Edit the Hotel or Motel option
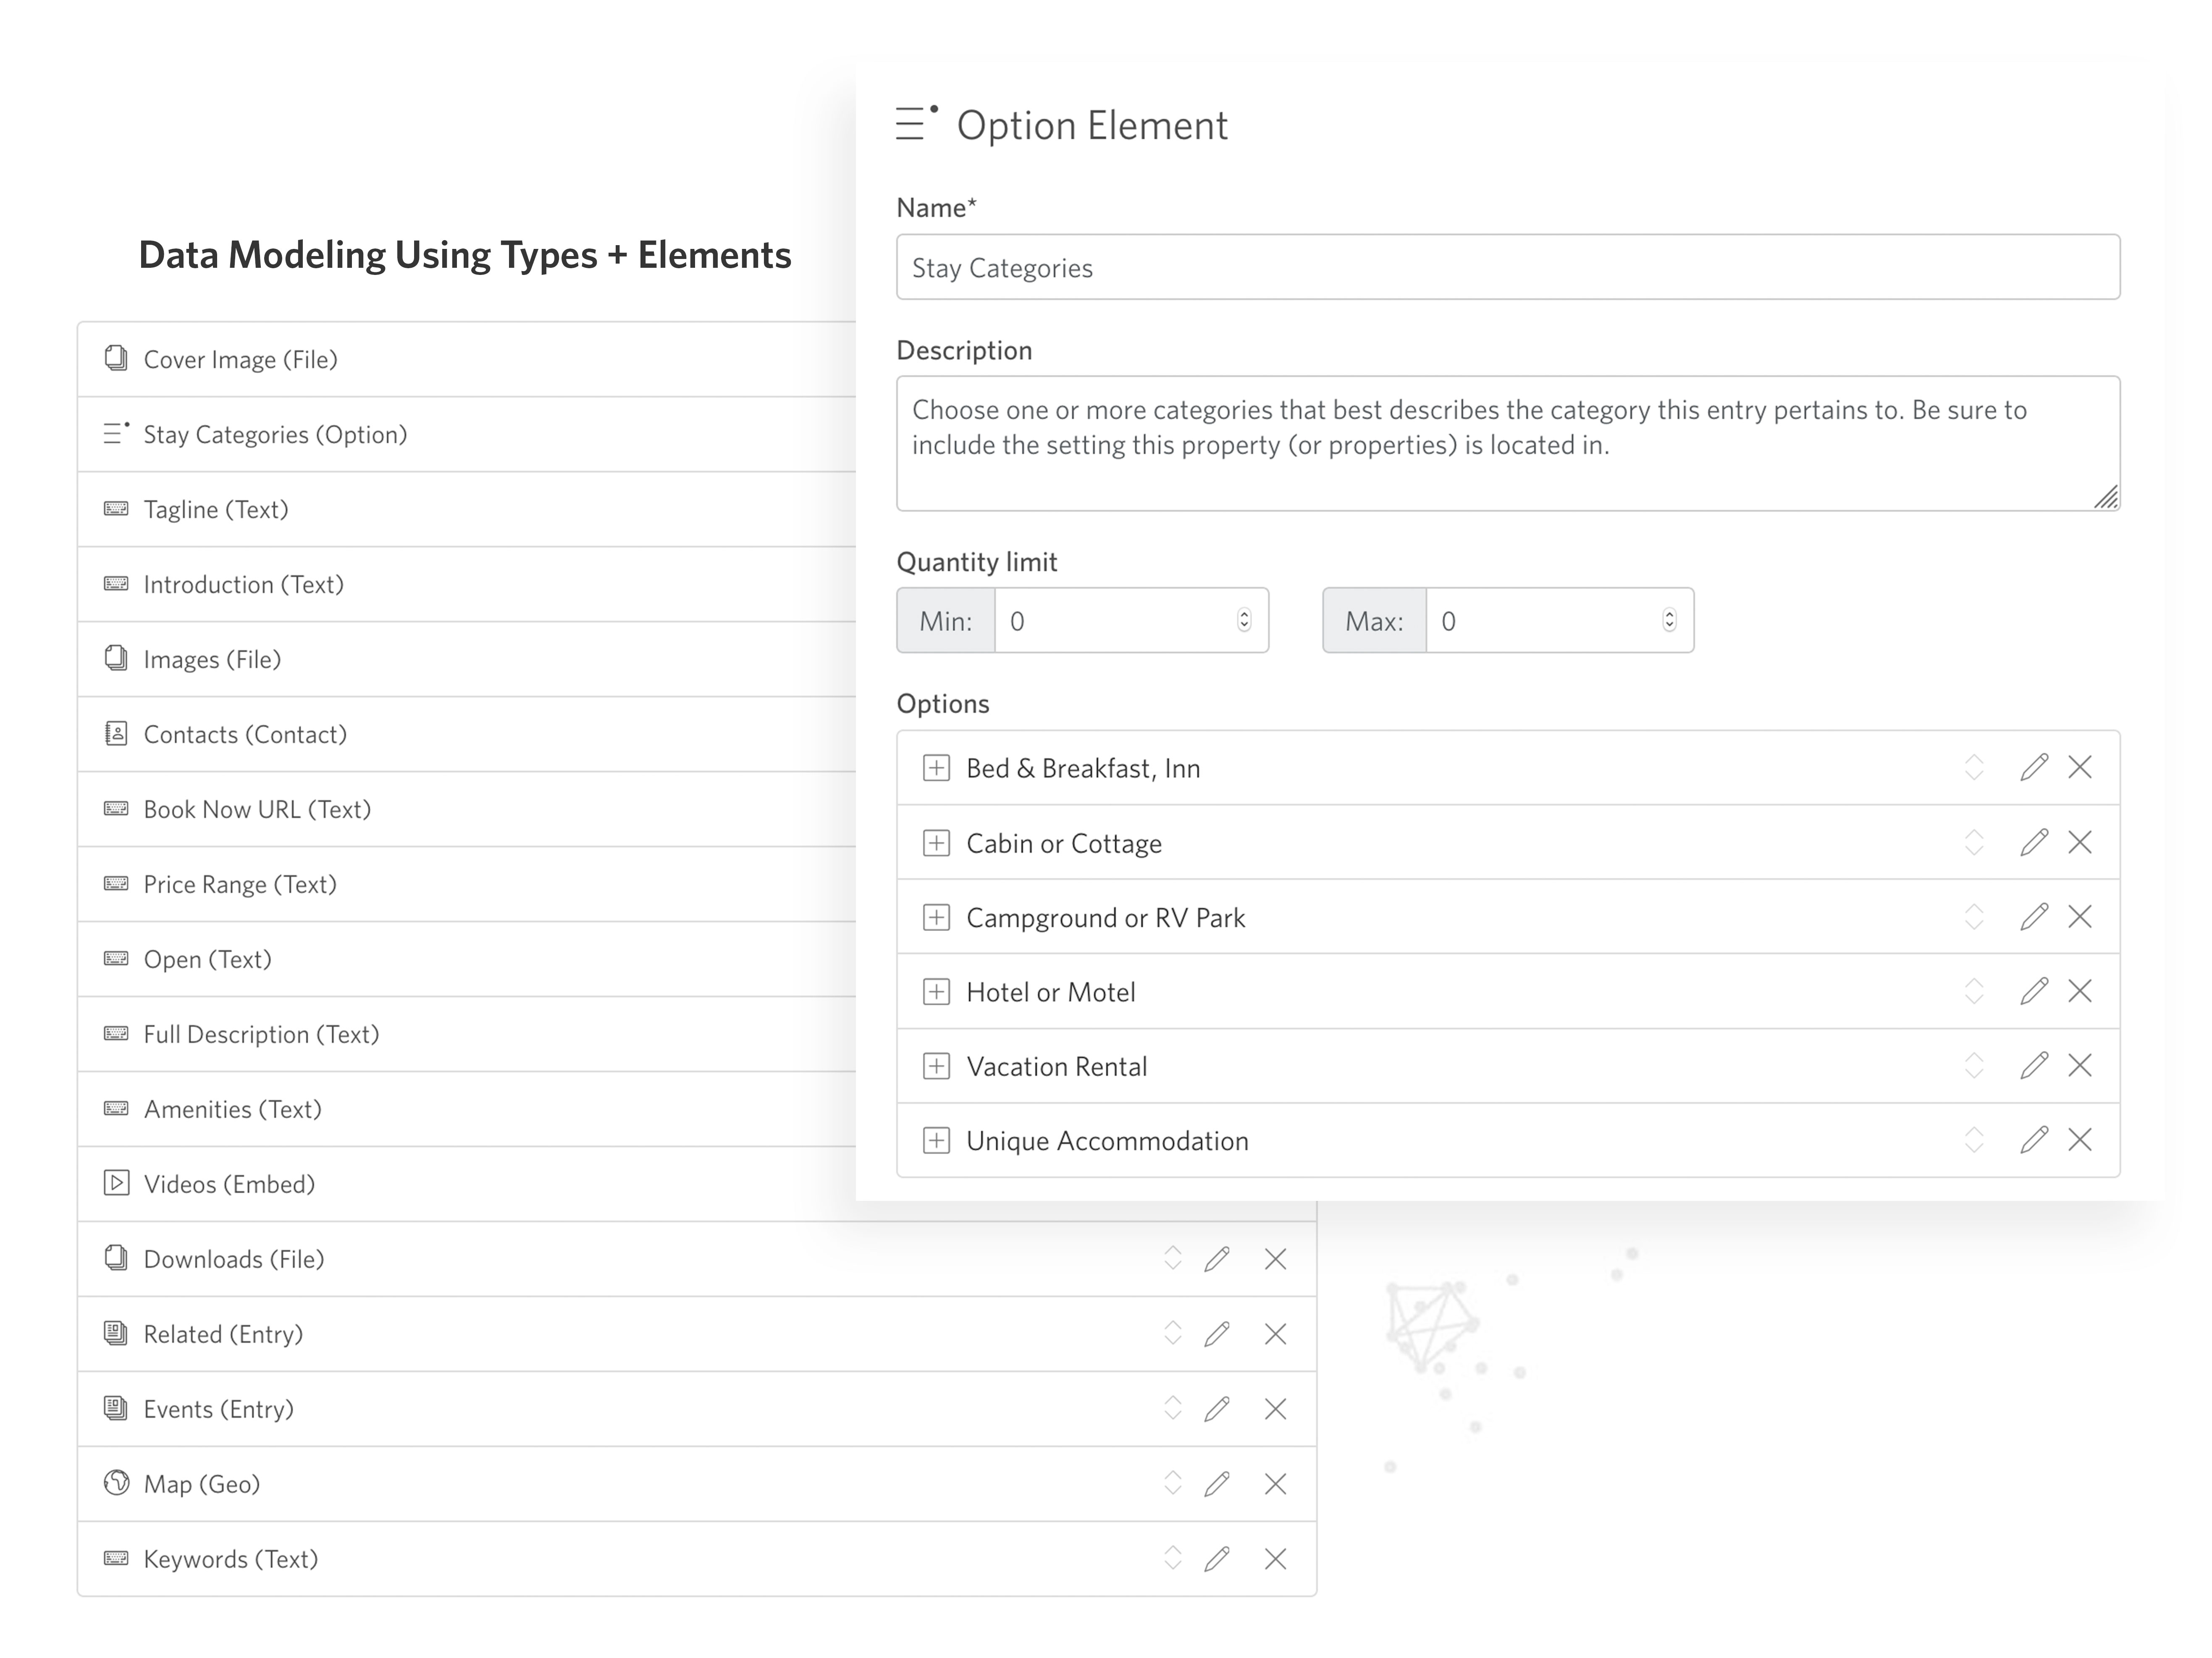 2034,991
